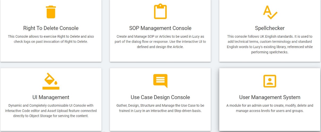Click the Use Case chat bubble icon
This screenshot has height=132, width=321.
pos(160,80)
